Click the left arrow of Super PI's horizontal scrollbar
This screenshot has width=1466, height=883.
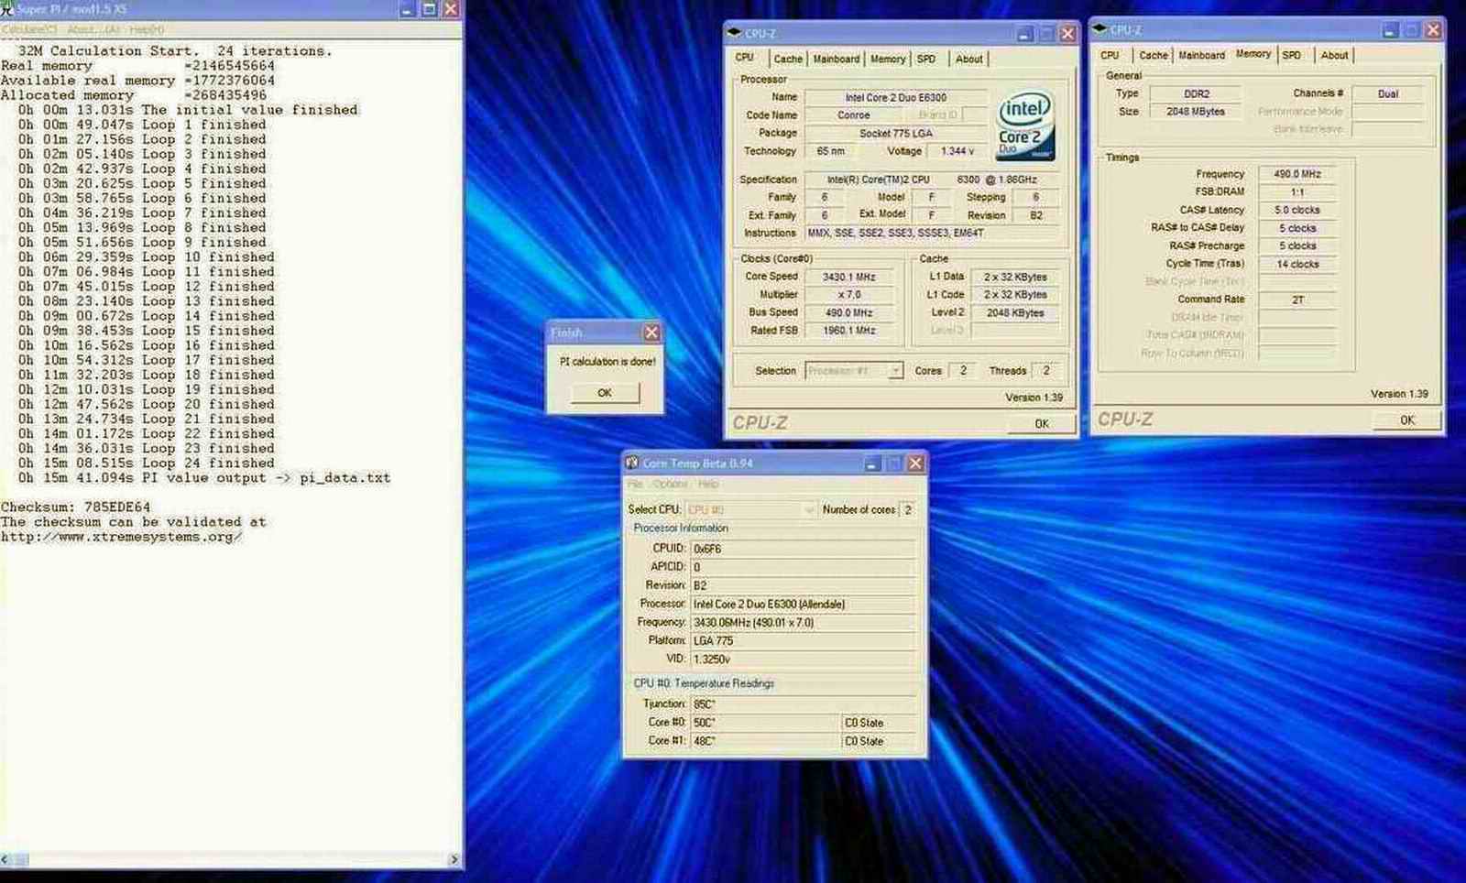[5, 859]
